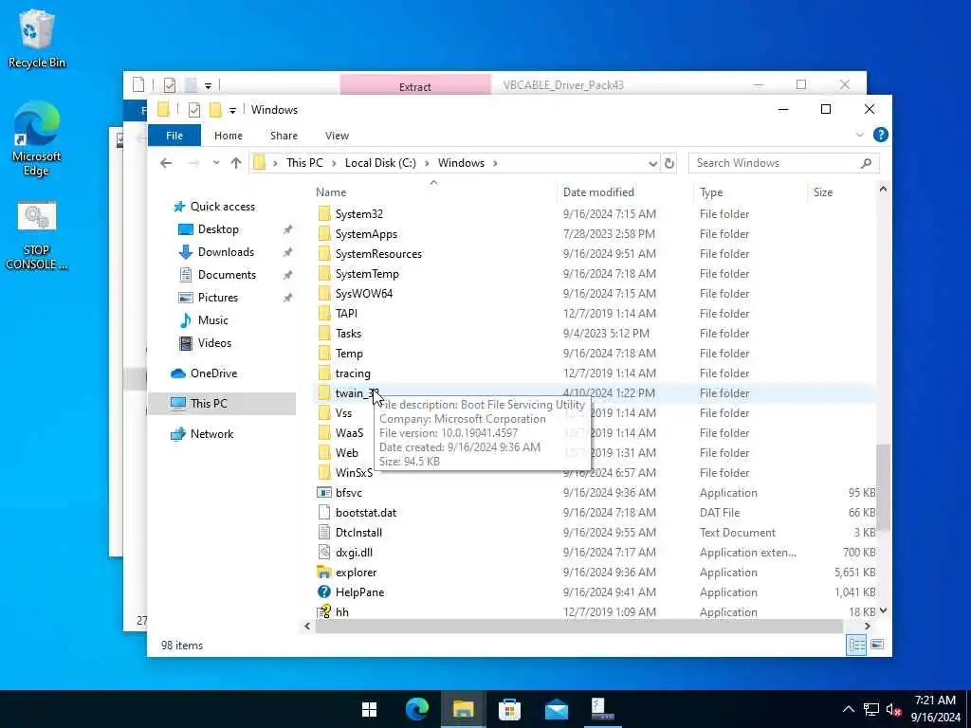Open Edge from the taskbar
This screenshot has width=971, height=728.
[417, 709]
